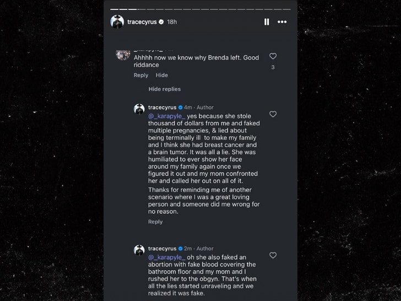
Task: Reply to tracecyrus's long comment
Action: pyautogui.click(x=155, y=222)
